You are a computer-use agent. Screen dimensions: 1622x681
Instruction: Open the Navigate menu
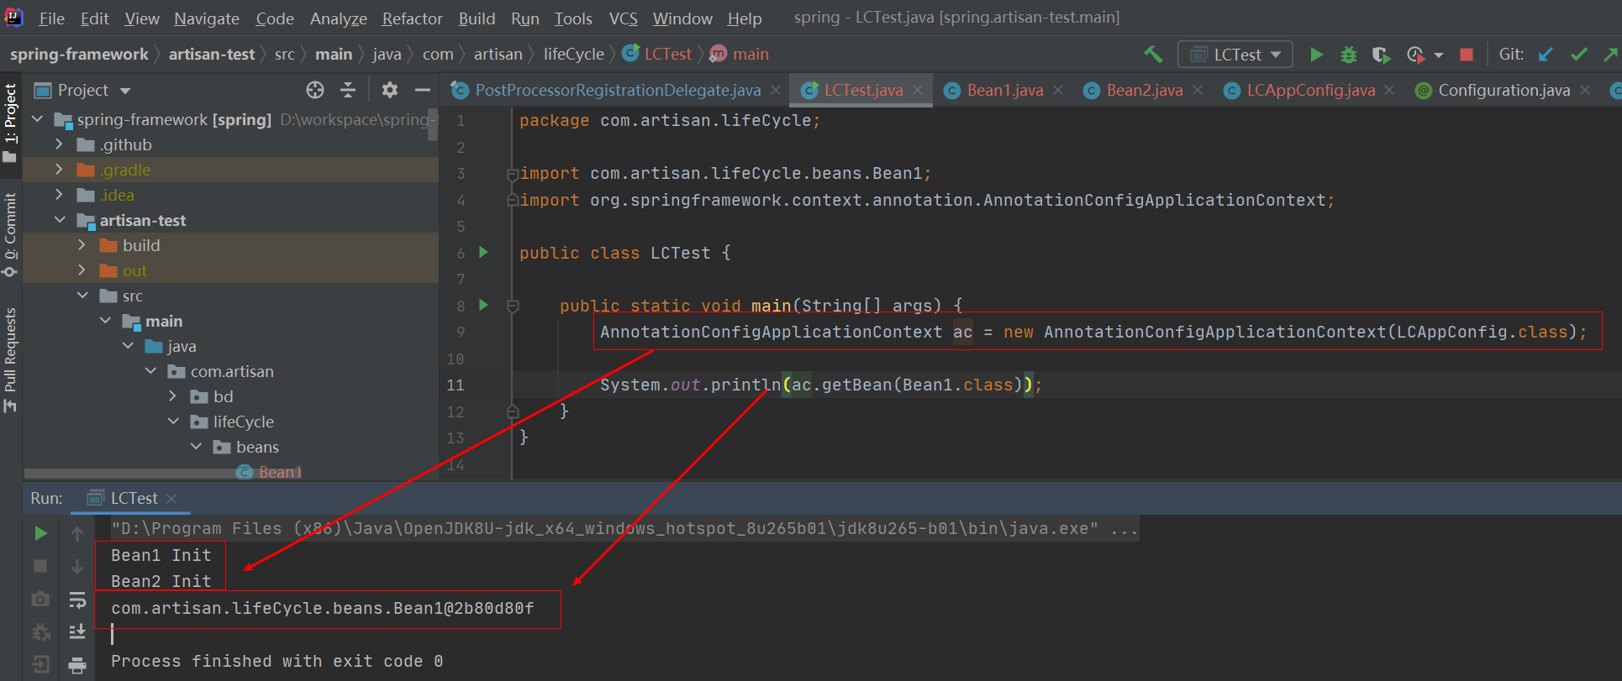(207, 18)
